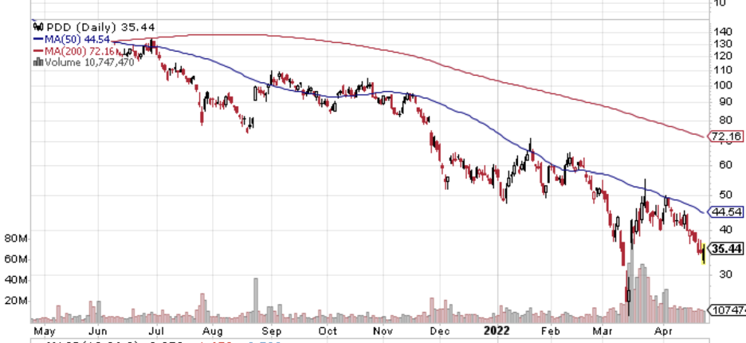The image size is (746, 343).
Task: Click the Aug label on date axis
Action: click(212, 330)
